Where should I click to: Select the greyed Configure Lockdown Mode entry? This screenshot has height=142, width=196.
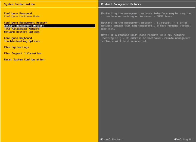22,17
